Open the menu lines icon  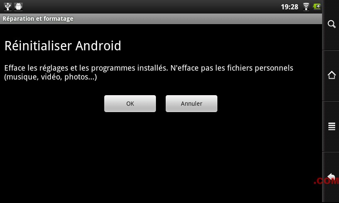[332, 126]
